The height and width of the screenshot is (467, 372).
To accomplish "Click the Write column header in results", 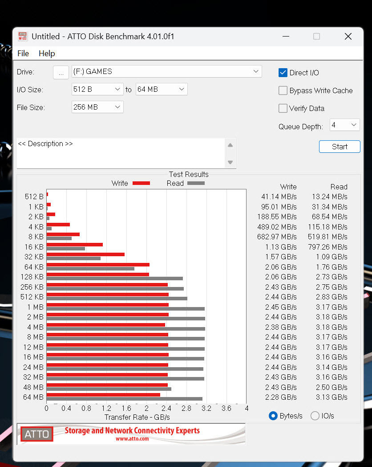I will tap(288, 187).
